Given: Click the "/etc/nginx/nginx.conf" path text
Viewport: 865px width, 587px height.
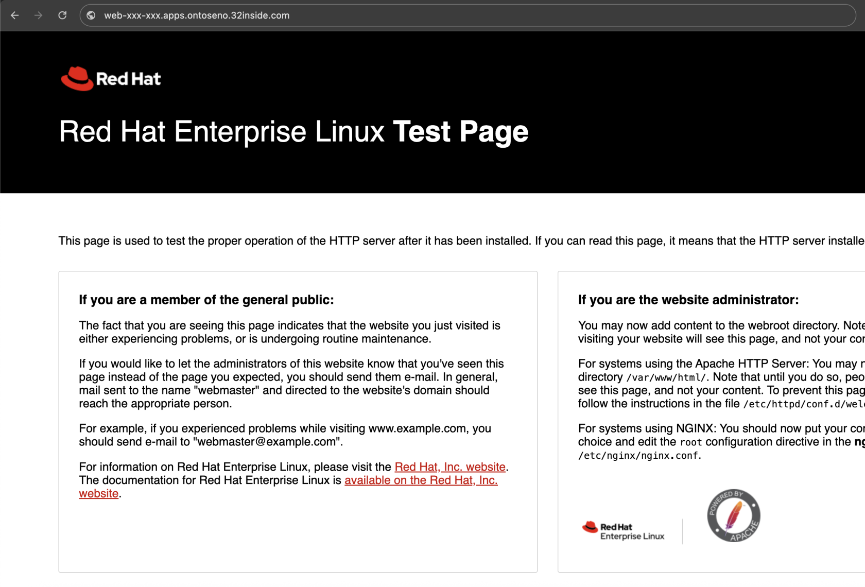Looking at the screenshot, I should 638,456.
